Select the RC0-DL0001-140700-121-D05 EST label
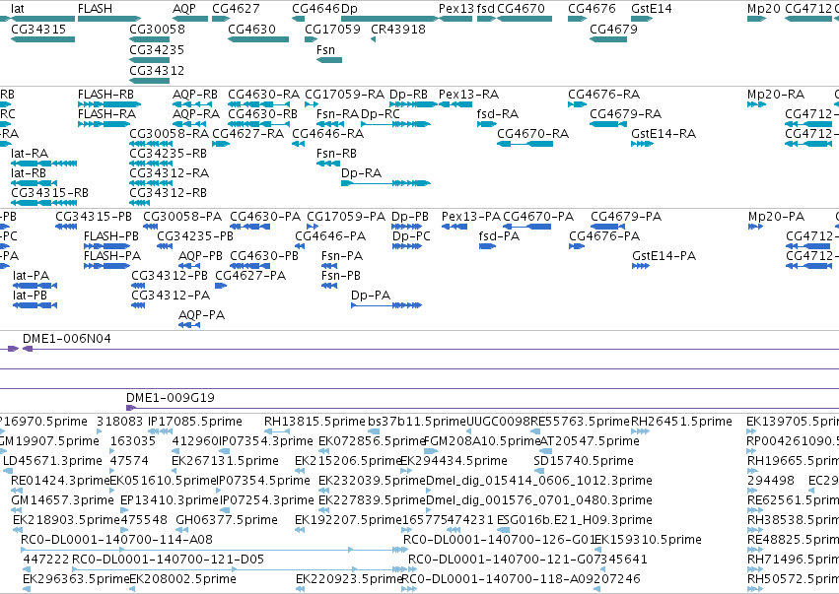This screenshot has height=594, width=839. [x=168, y=560]
